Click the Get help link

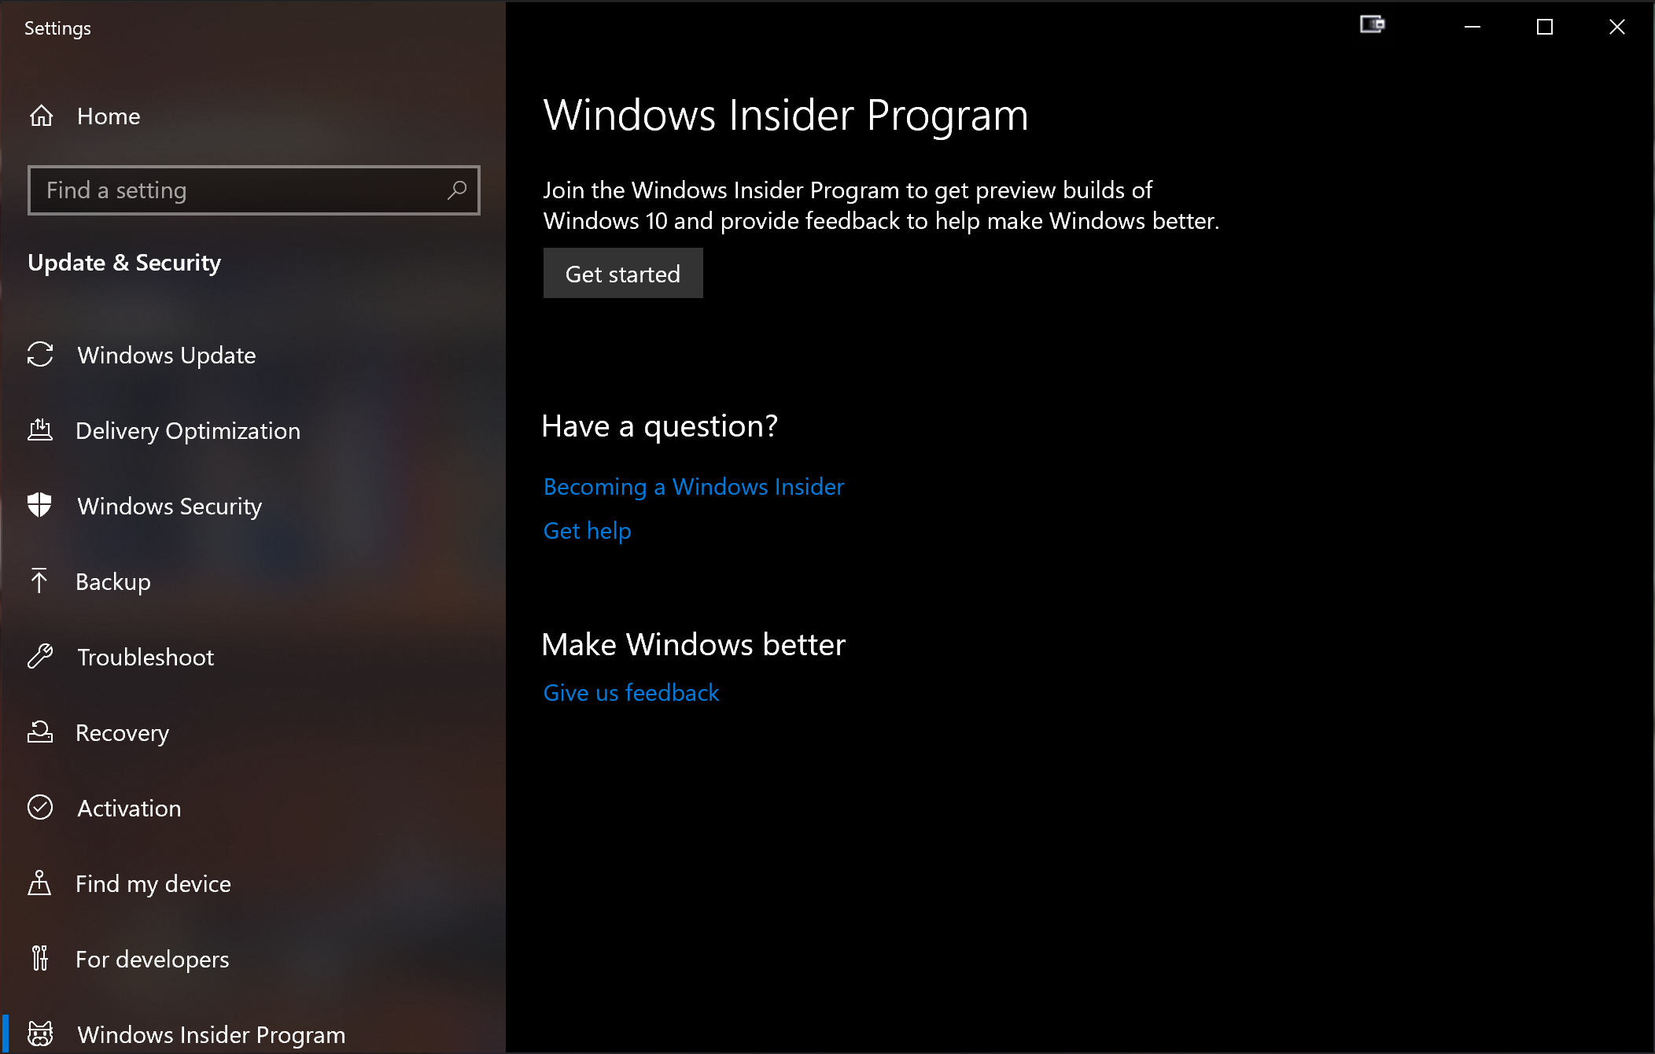click(x=588, y=529)
